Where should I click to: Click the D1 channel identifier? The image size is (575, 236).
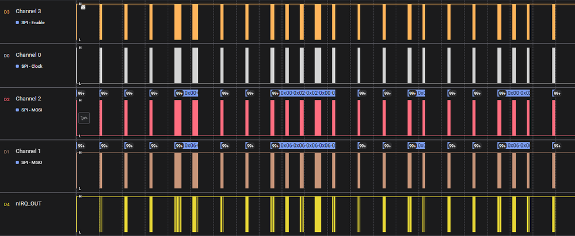pos(6,152)
